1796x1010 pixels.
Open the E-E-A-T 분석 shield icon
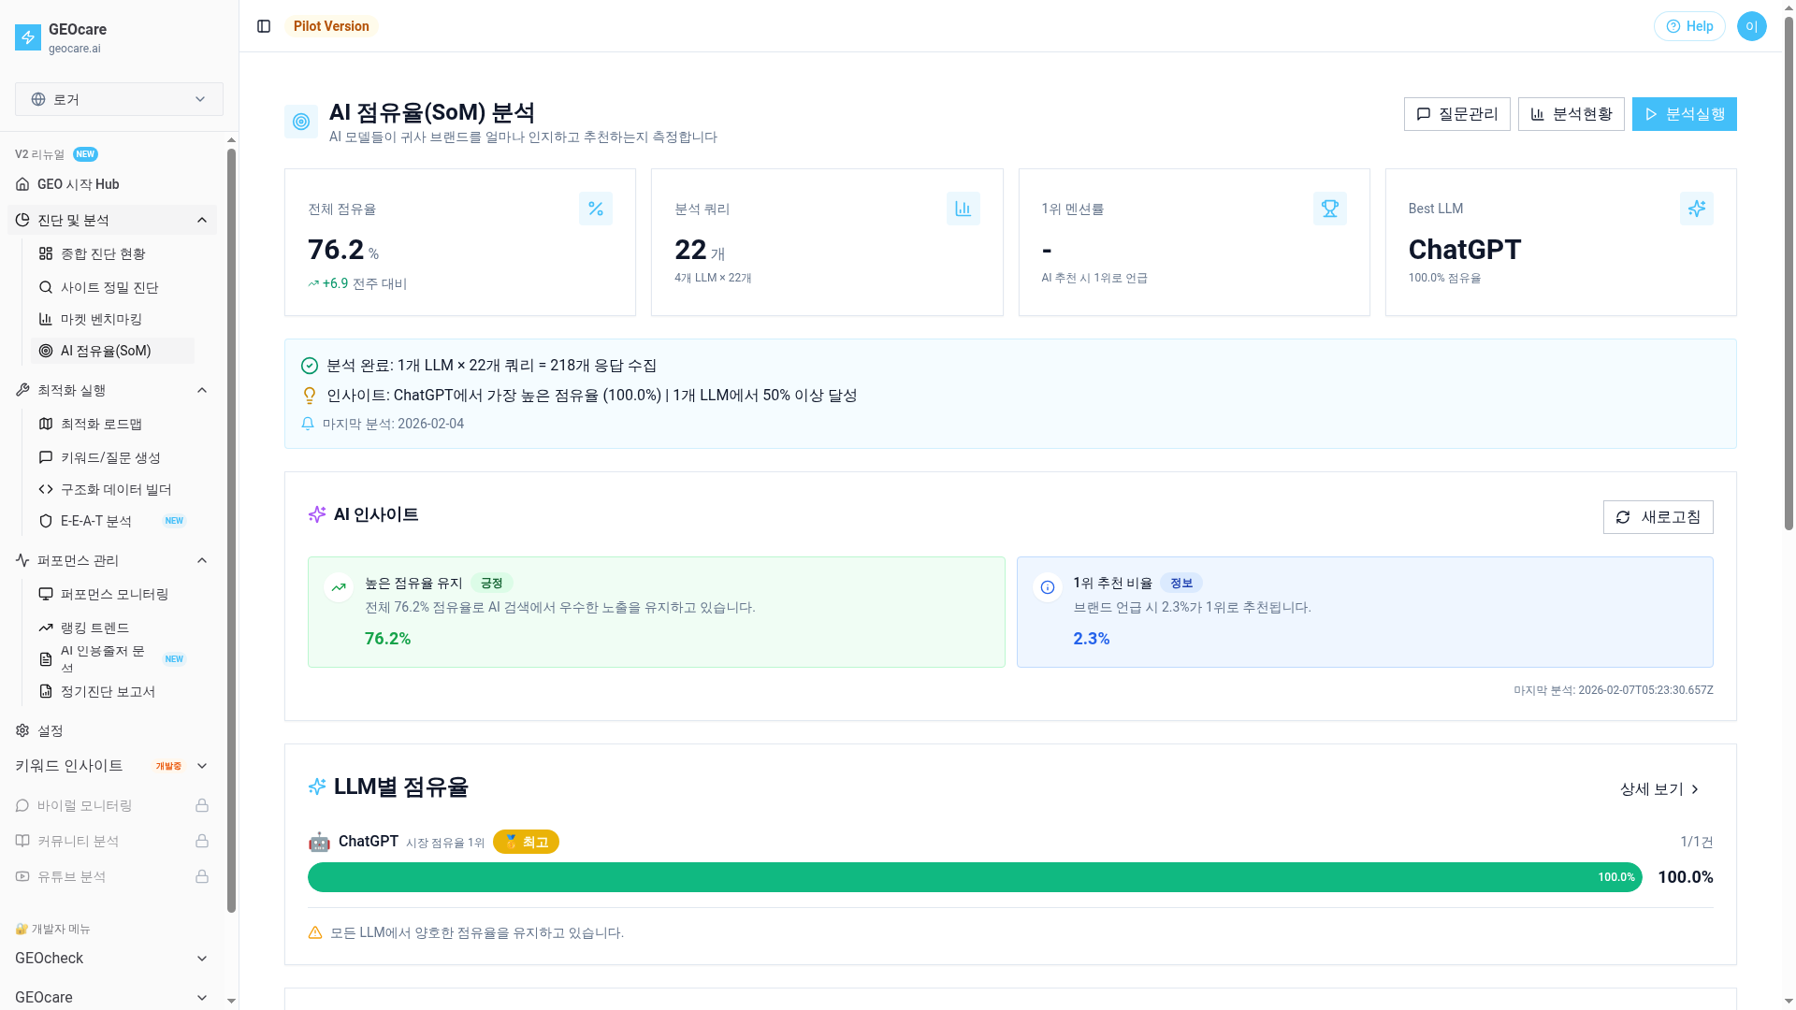[x=45, y=521]
